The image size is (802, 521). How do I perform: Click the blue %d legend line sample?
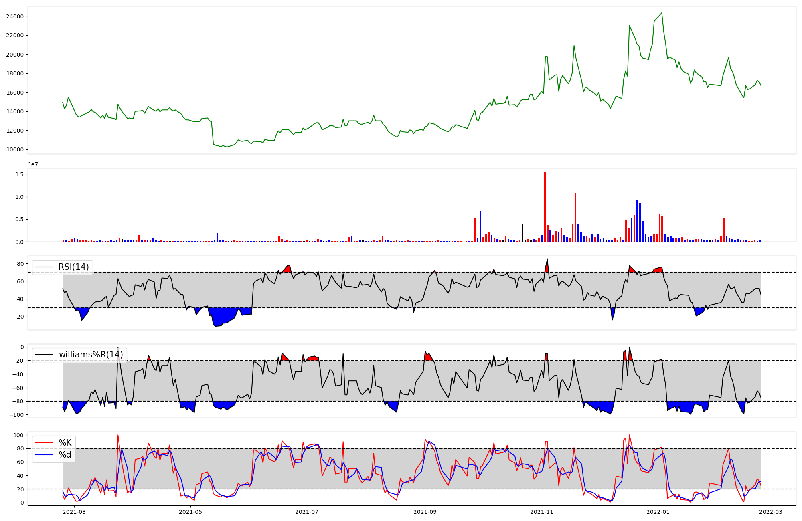coord(44,455)
